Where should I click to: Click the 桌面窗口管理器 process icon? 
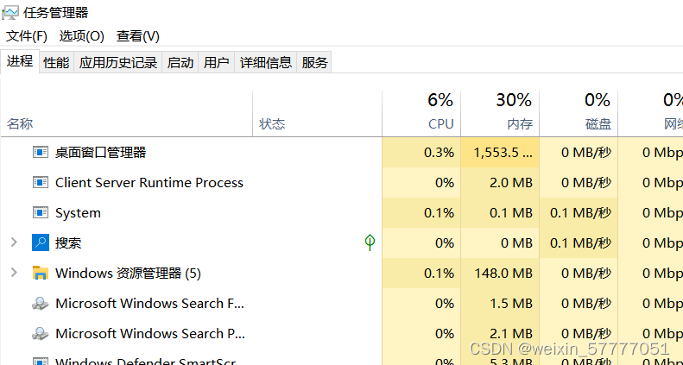tap(41, 152)
